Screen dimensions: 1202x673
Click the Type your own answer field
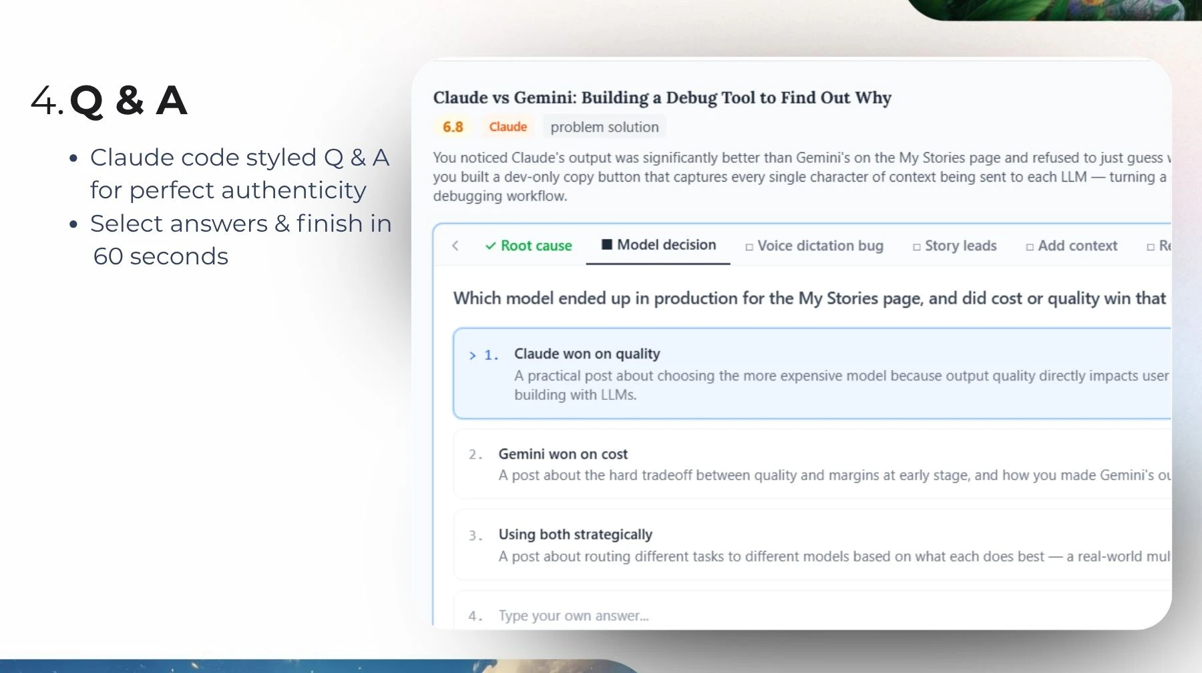point(812,611)
